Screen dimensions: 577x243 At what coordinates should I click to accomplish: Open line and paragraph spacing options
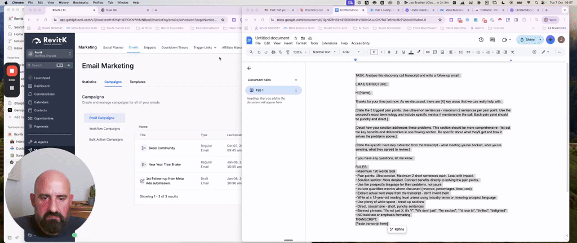[461, 52]
